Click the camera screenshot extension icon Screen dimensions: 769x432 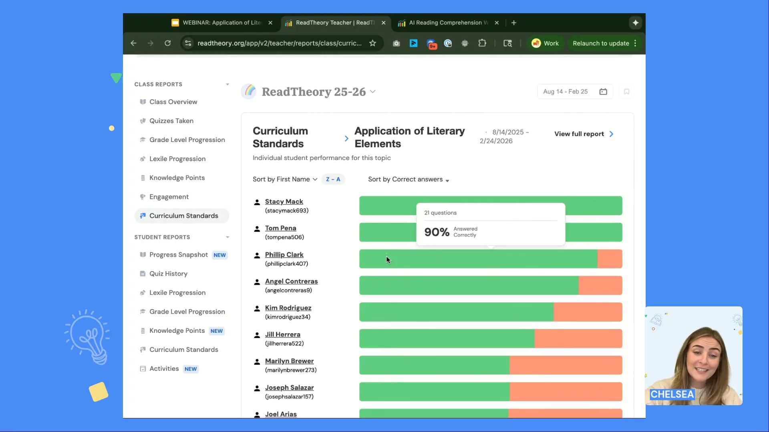coord(396,43)
